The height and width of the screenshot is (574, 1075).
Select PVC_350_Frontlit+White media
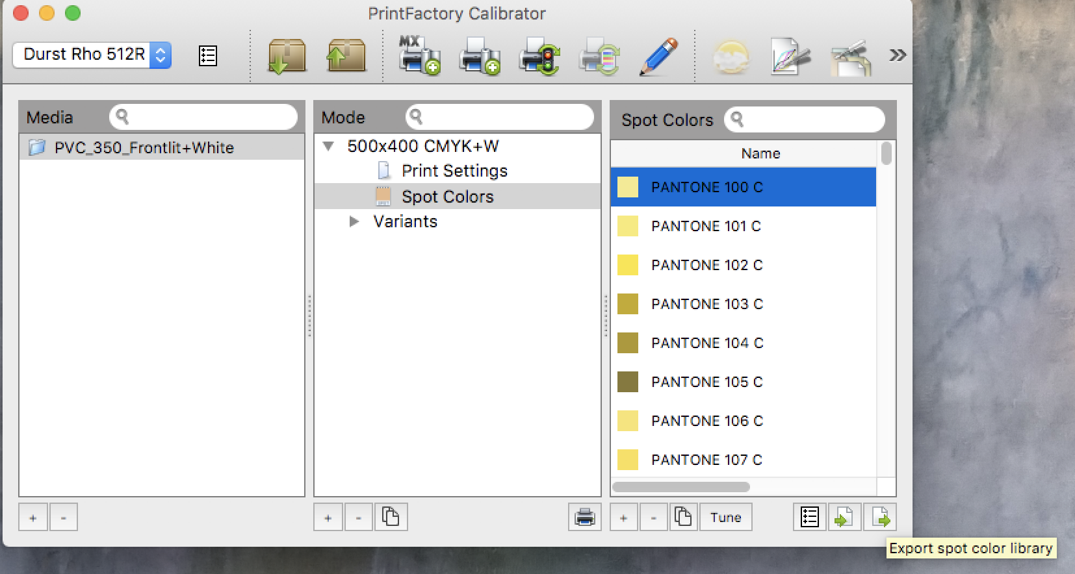162,147
